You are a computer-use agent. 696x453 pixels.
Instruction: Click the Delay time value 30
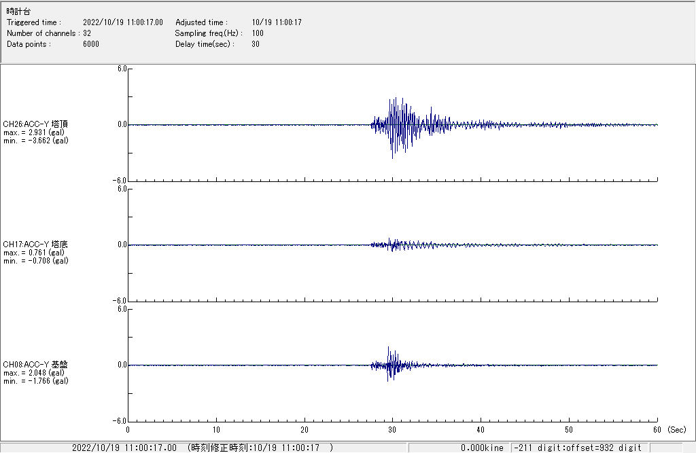[256, 44]
